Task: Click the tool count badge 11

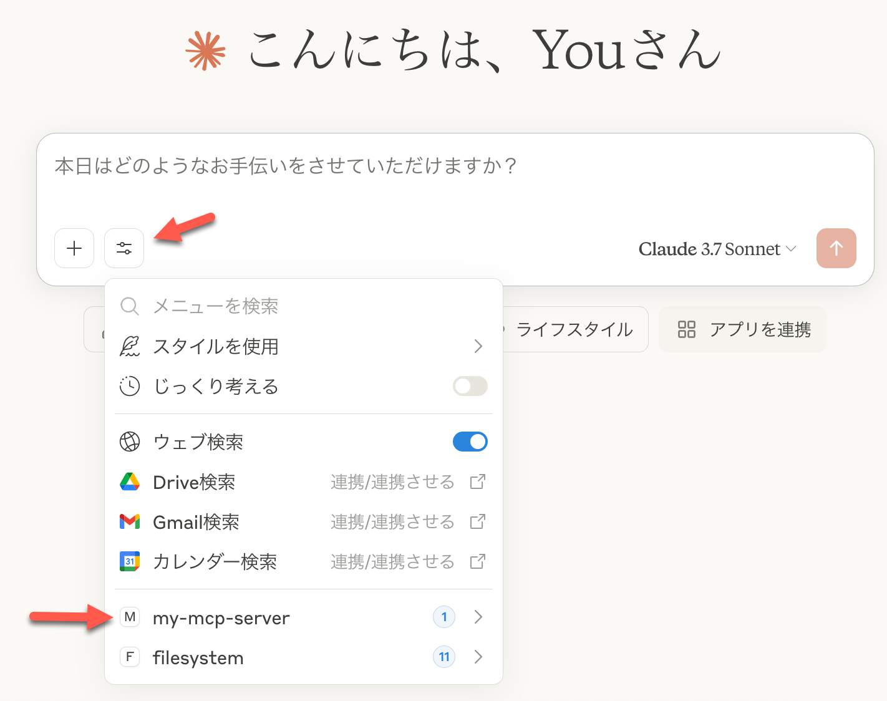Action: (444, 657)
